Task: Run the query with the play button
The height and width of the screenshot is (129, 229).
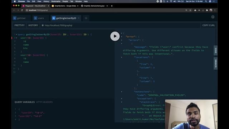Action: pos(115,36)
